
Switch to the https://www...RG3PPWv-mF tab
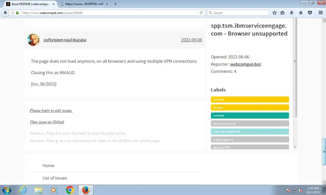[x=84, y=4]
